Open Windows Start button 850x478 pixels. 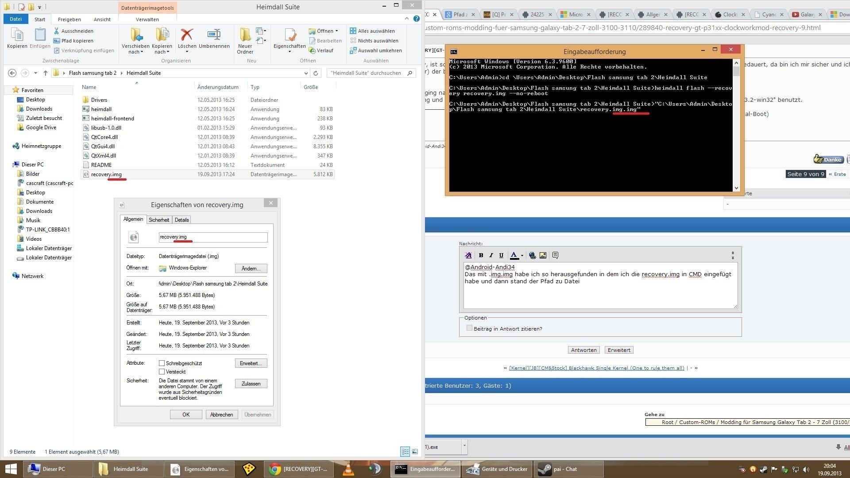11,469
